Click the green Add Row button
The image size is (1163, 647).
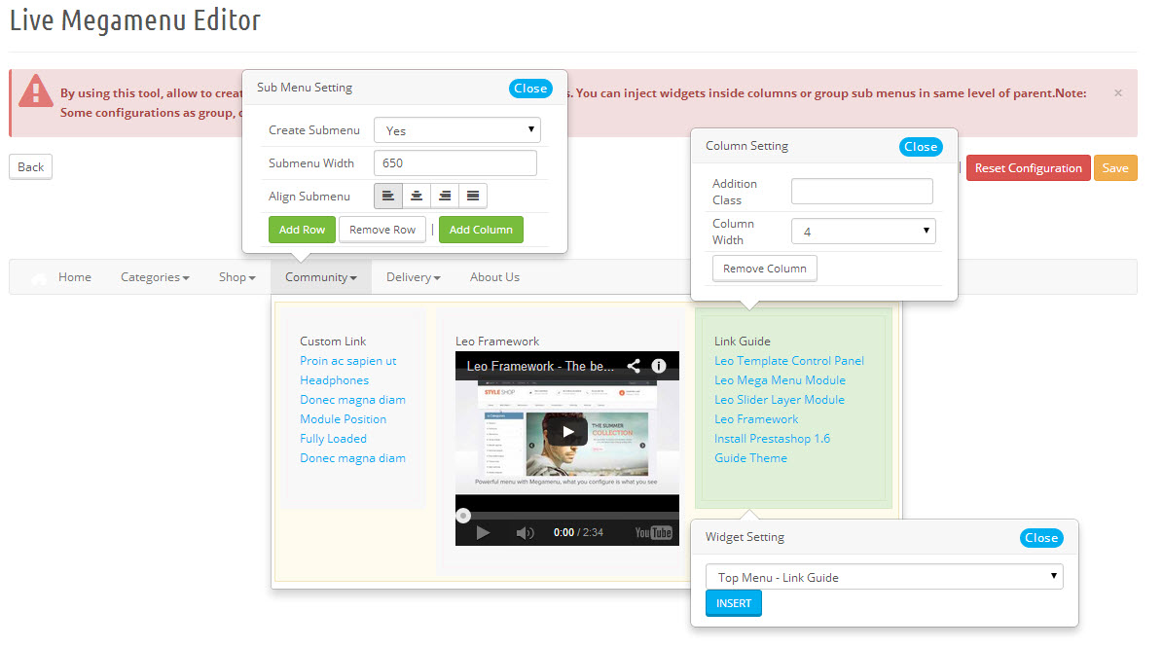click(302, 230)
